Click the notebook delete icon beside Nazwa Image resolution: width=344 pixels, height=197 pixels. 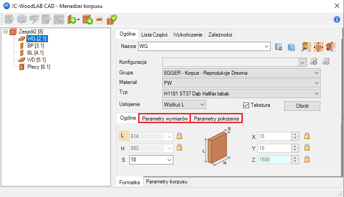(278, 47)
